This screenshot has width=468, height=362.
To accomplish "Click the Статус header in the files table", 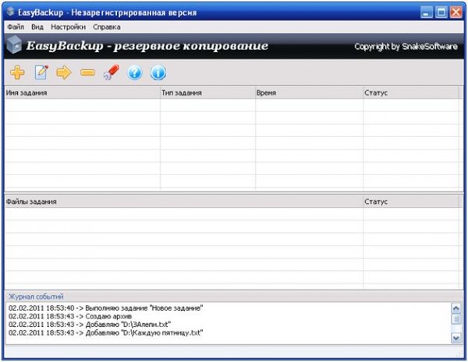I will click(x=411, y=202).
